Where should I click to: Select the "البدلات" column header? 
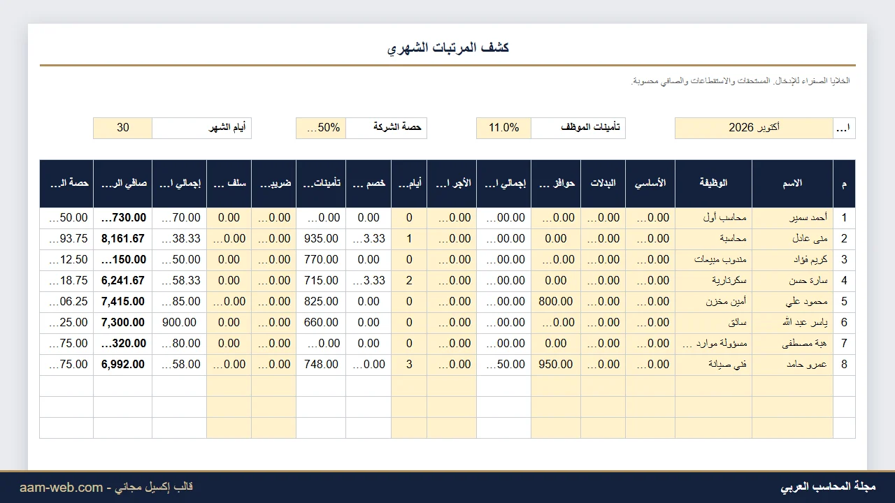tap(603, 184)
